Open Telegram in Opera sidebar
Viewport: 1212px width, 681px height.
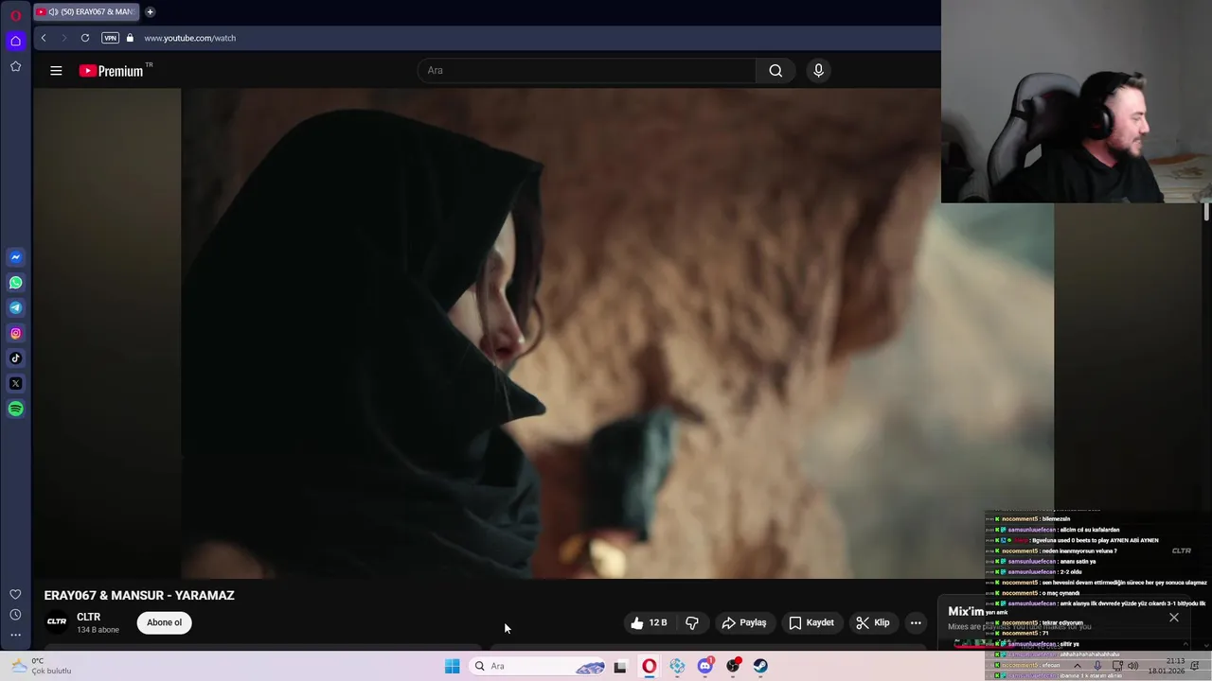tap(15, 307)
